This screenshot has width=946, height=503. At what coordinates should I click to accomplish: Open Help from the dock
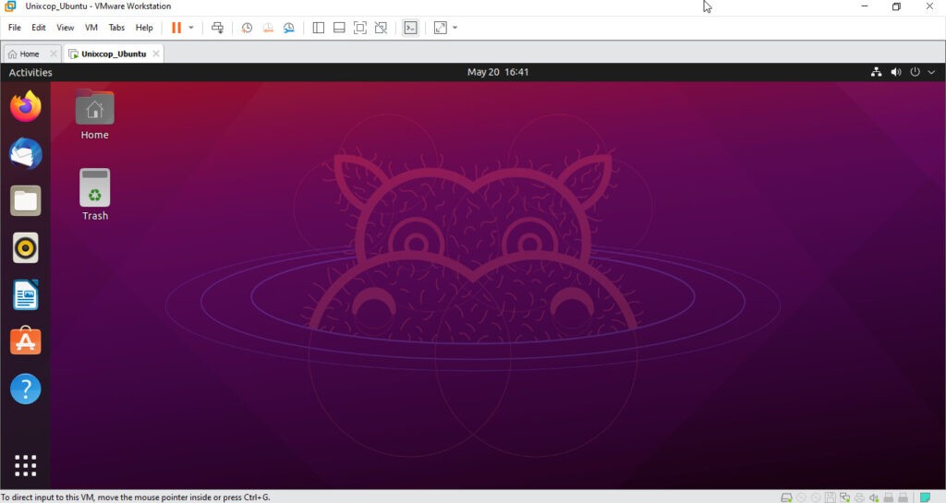(x=25, y=389)
